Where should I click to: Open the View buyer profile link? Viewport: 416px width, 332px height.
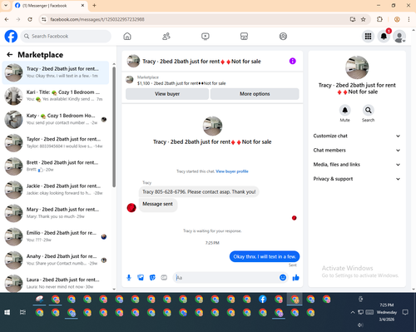pyautogui.click(x=232, y=171)
